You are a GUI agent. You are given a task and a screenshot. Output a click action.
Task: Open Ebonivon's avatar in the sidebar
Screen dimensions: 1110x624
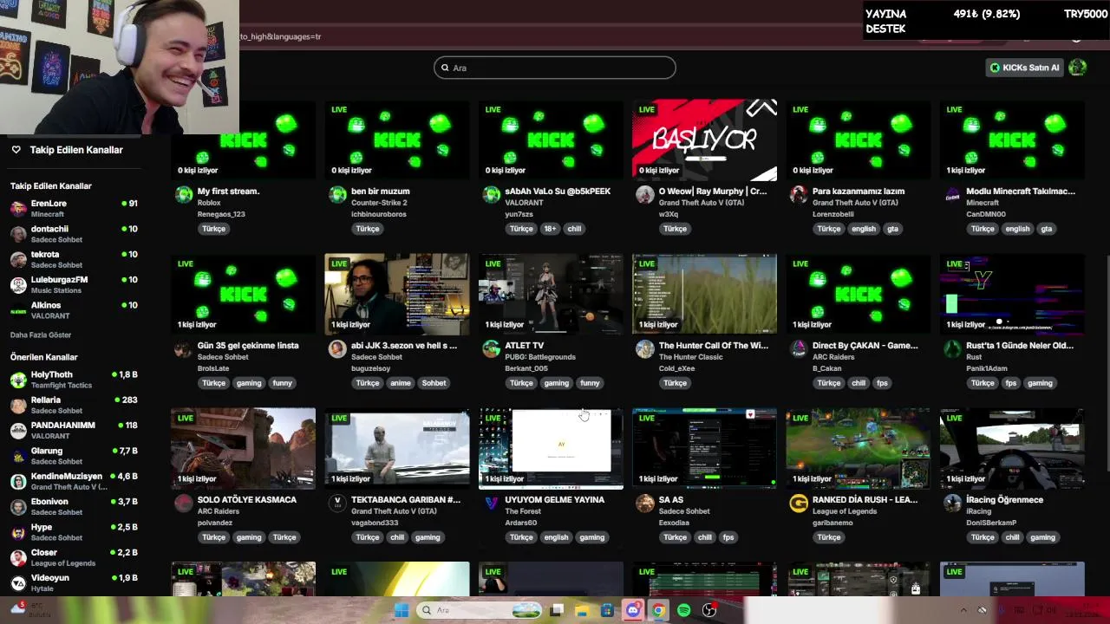[18, 506]
